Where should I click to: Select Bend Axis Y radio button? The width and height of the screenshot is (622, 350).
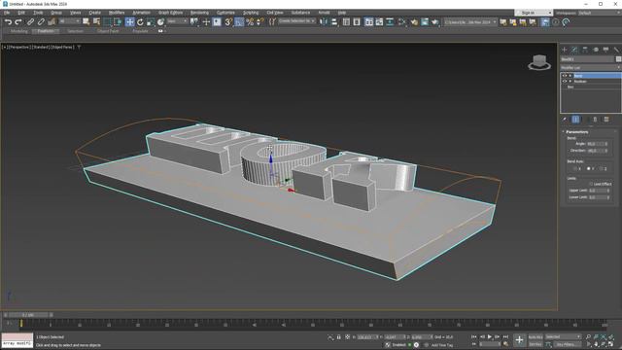588,168
